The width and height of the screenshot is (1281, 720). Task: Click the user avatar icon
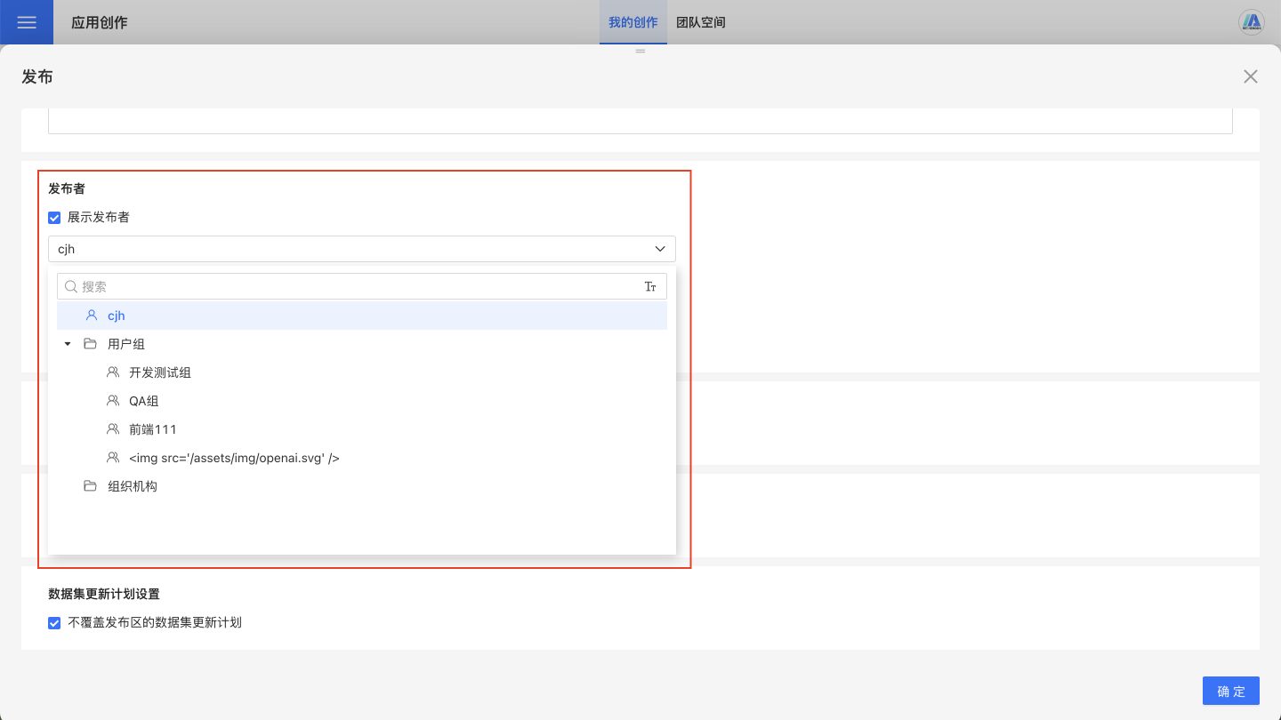(x=1252, y=22)
